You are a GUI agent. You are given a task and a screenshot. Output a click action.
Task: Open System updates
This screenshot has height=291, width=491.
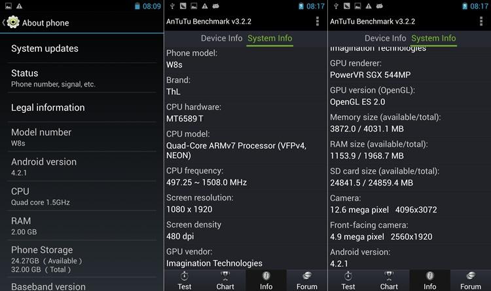tap(82, 48)
